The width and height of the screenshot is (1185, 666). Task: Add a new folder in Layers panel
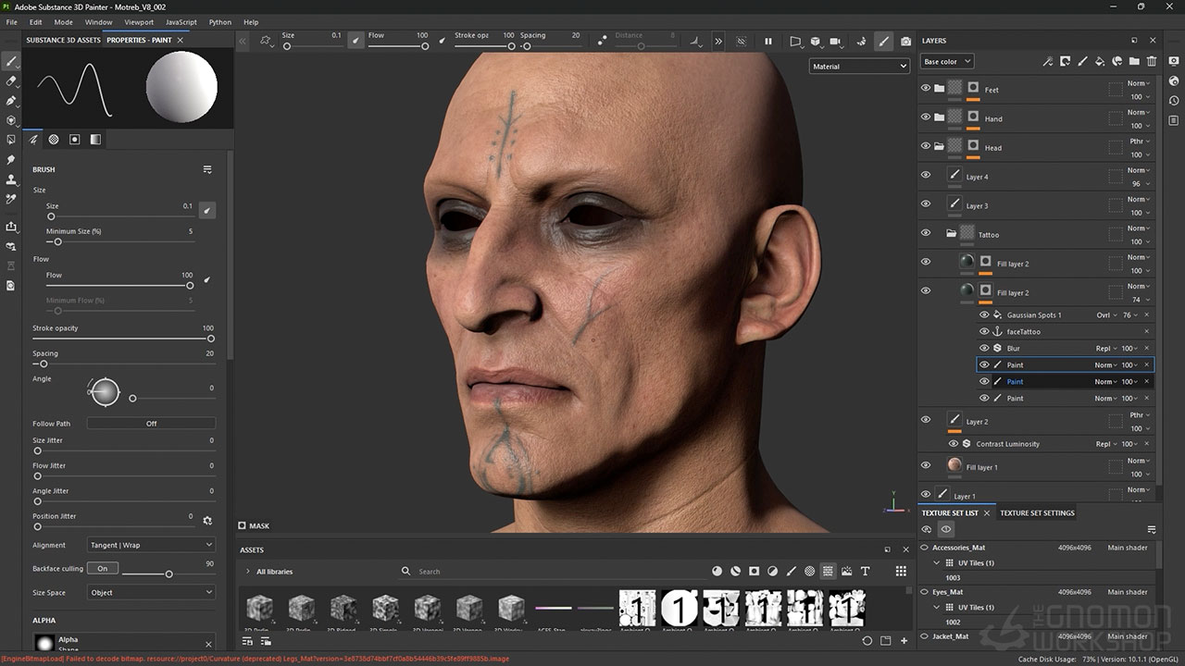click(1134, 62)
